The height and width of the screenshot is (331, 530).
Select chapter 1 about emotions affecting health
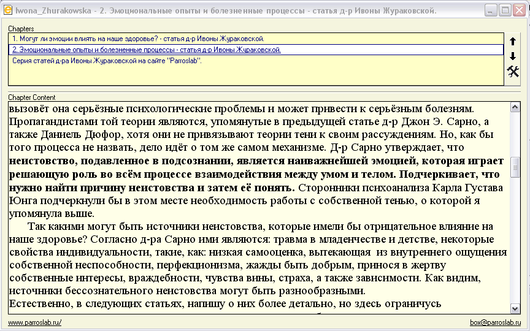coord(138,39)
